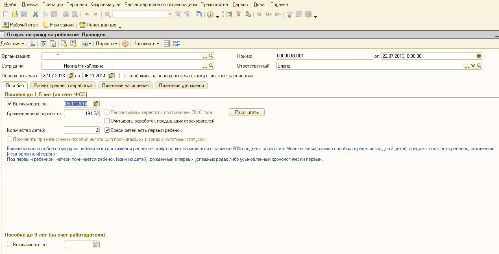Switch to Расчет среднего заработка tab
The width and height of the screenshot is (499, 254).
tap(63, 85)
